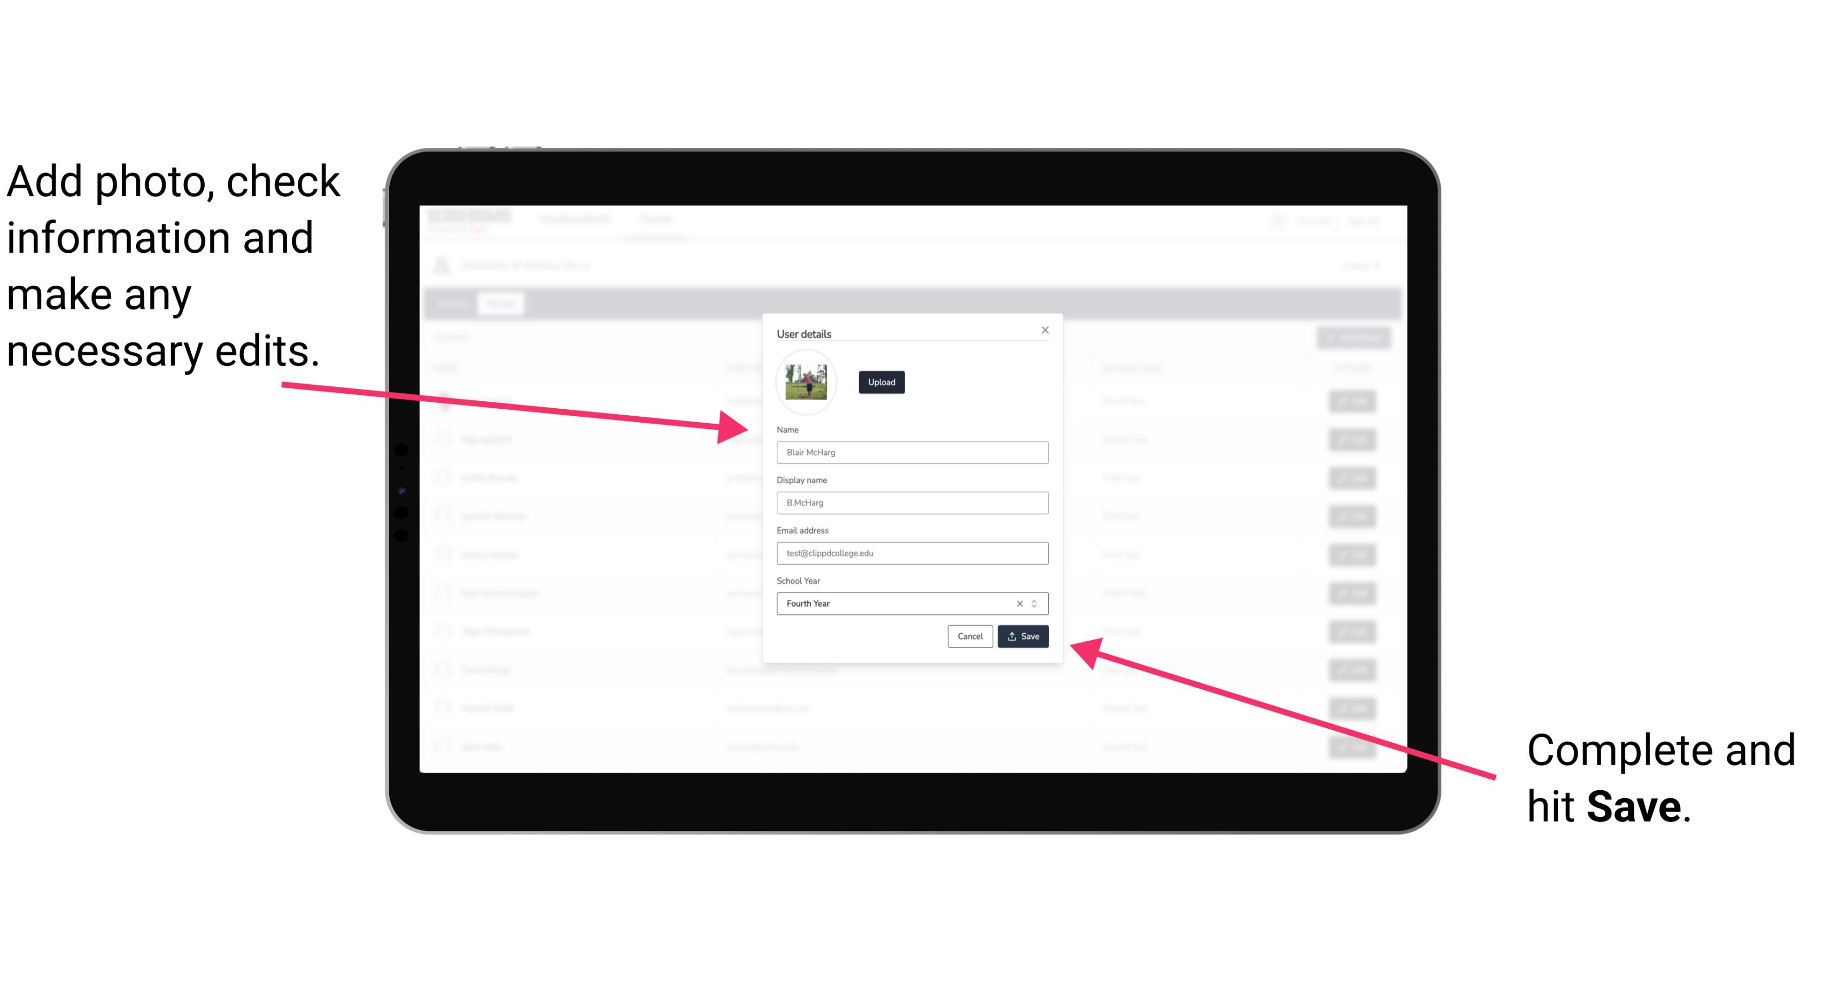Click the upload arrow on Save button
Viewport: 1824px width, 981px height.
1012,637
